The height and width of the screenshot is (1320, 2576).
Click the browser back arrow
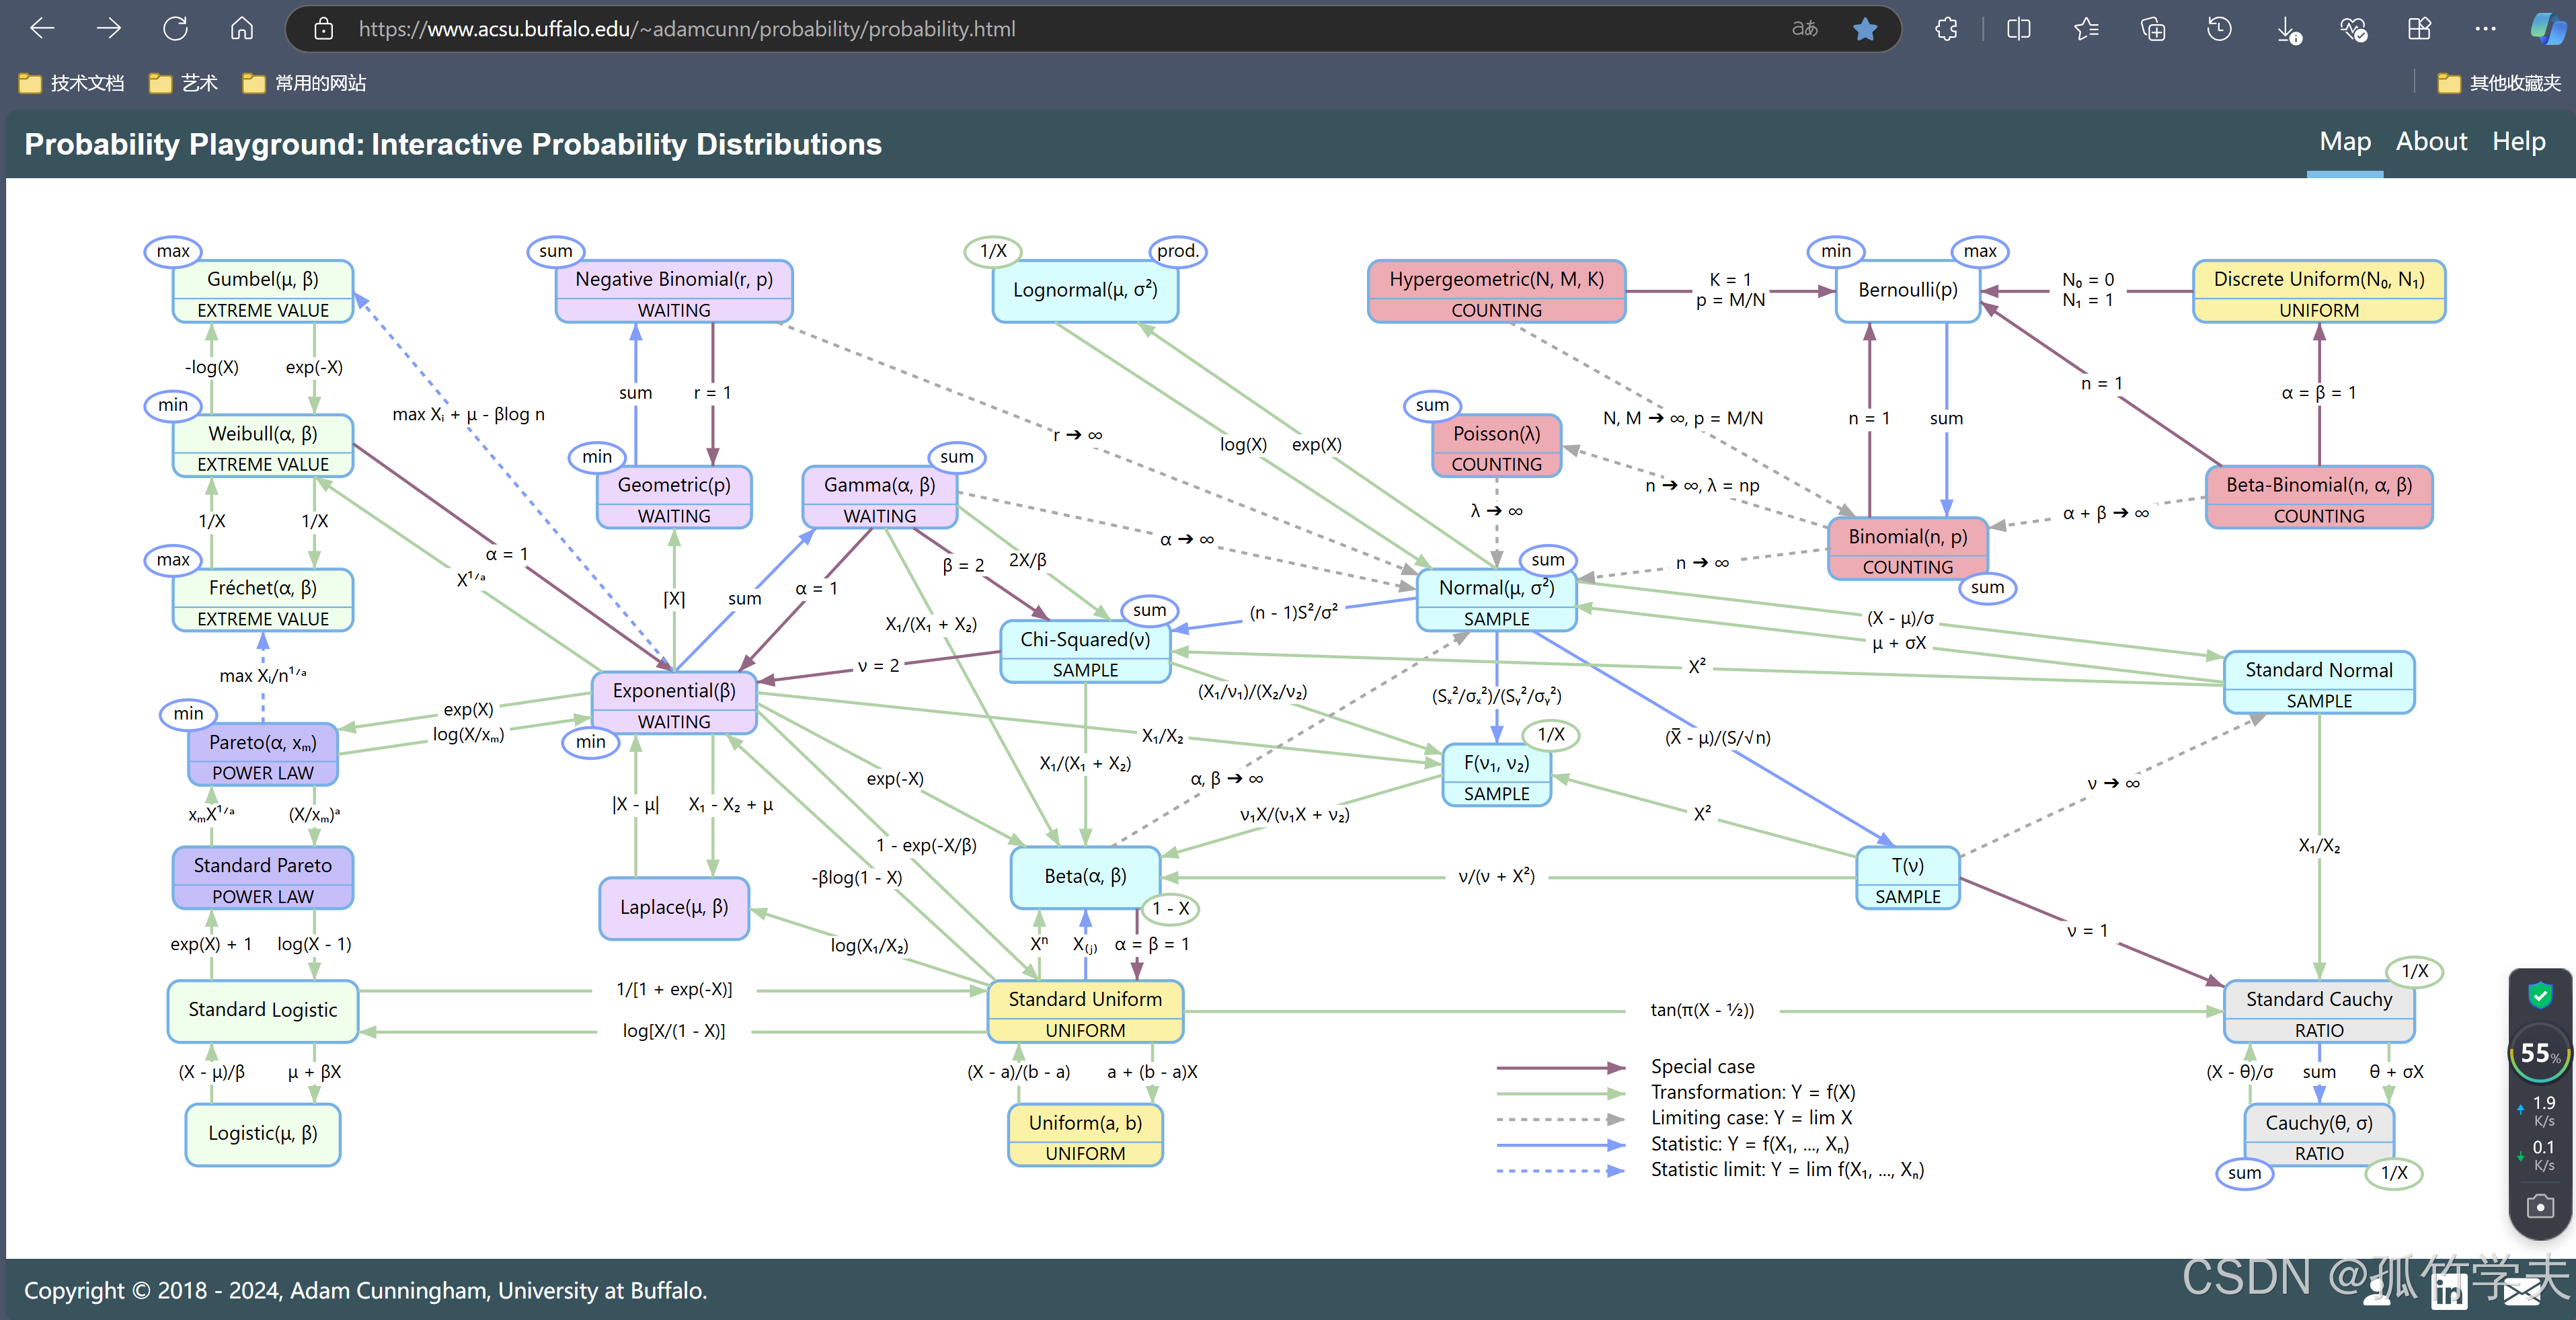pyautogui.click(x=42, y=29)
